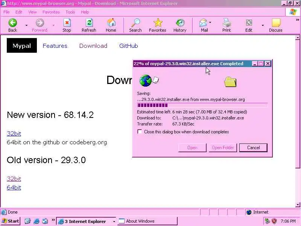The image size is (301, 226).
Task: Click the download progress bar
Action: [202, 105]
